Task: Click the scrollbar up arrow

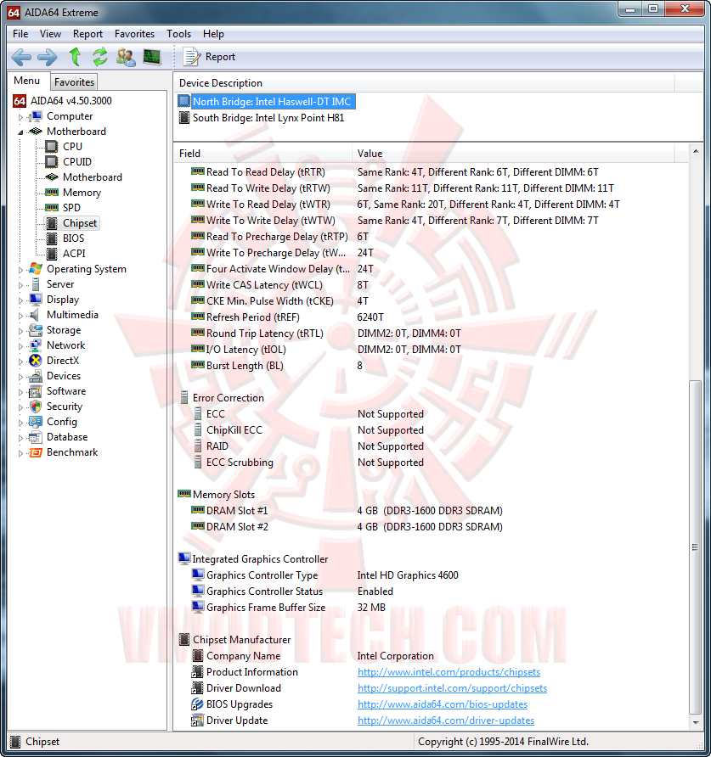Action: 695,151
